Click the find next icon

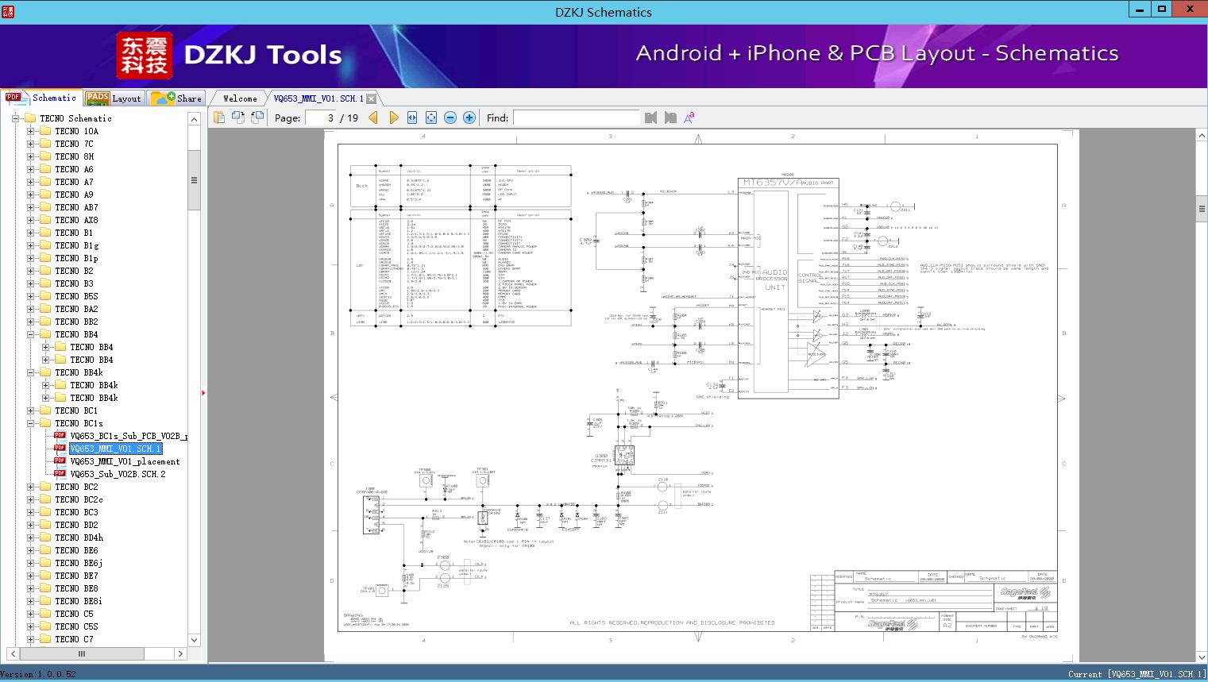click(x=670, y=118)
